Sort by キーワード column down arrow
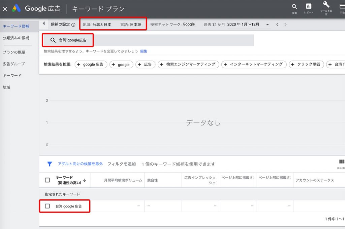The image size is (345, 229). coord(85,180)
